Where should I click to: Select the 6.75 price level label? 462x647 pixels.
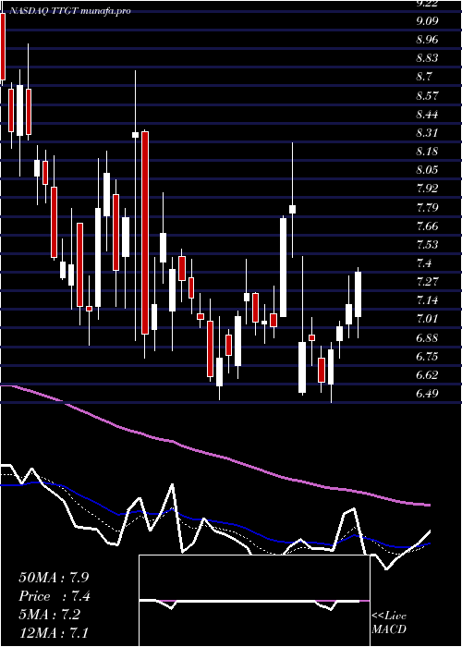pyautogui.click(x=427, y=357)
